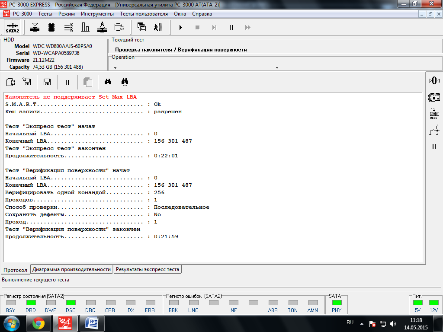Click the flask utility icon
This screenshot has height=332, width=443.
coord(102,27)
